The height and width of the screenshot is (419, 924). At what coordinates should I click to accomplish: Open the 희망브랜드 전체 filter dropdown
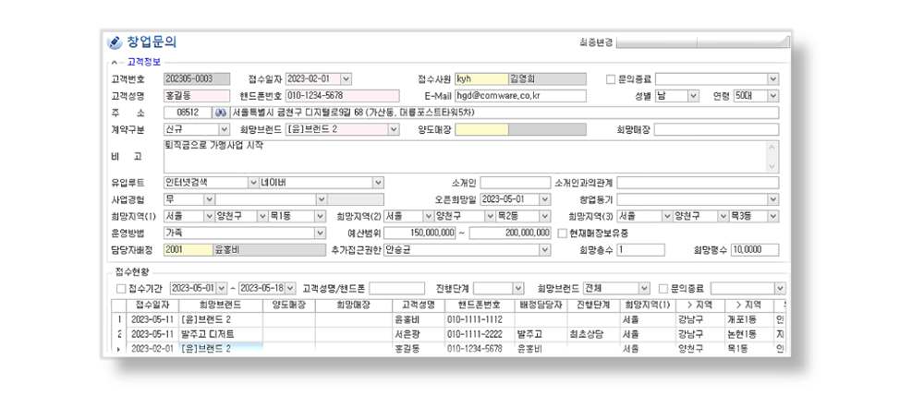(x=643, y=288)
